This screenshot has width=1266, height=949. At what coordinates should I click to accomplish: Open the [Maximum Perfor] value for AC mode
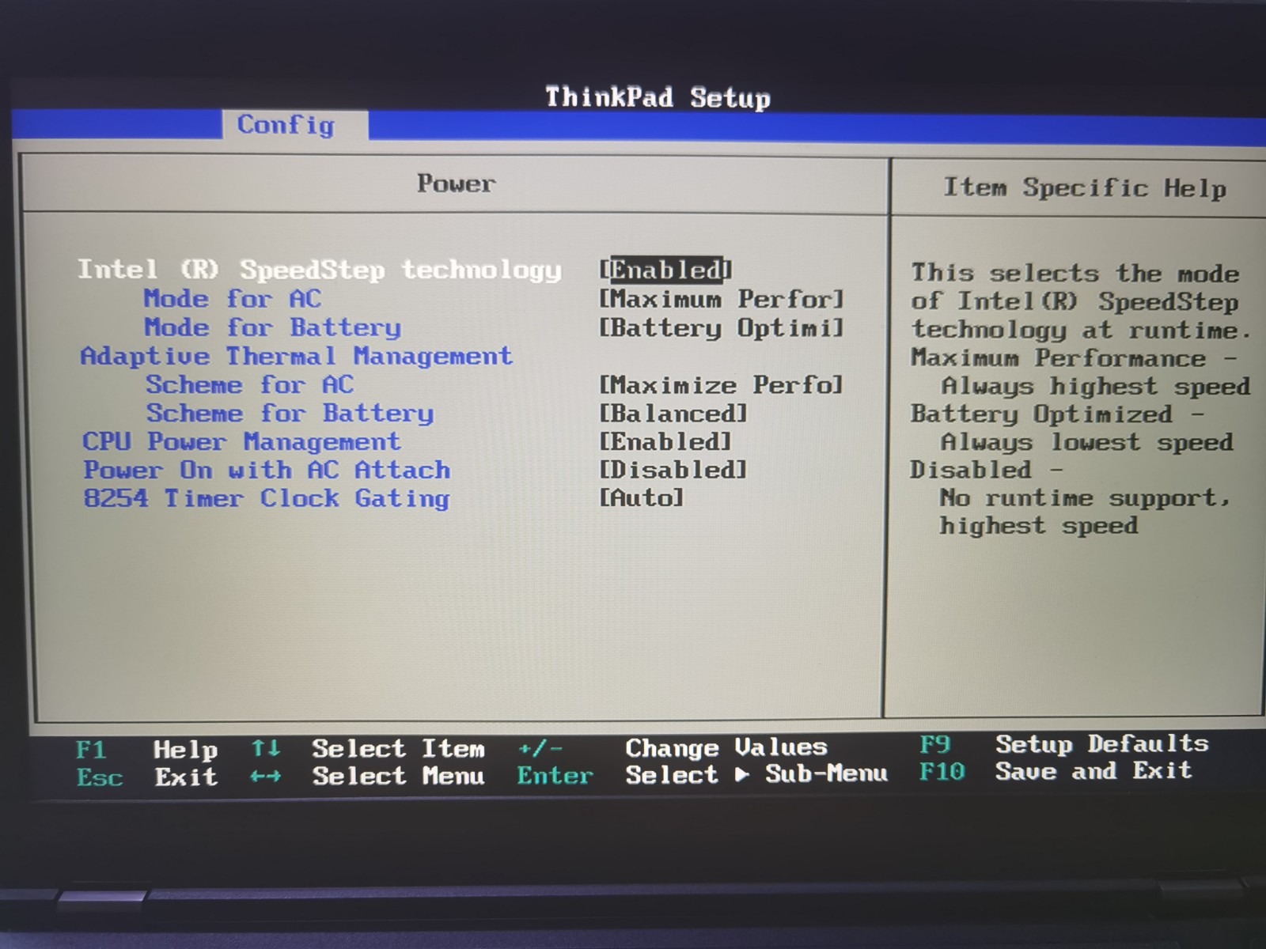[722, 299]
